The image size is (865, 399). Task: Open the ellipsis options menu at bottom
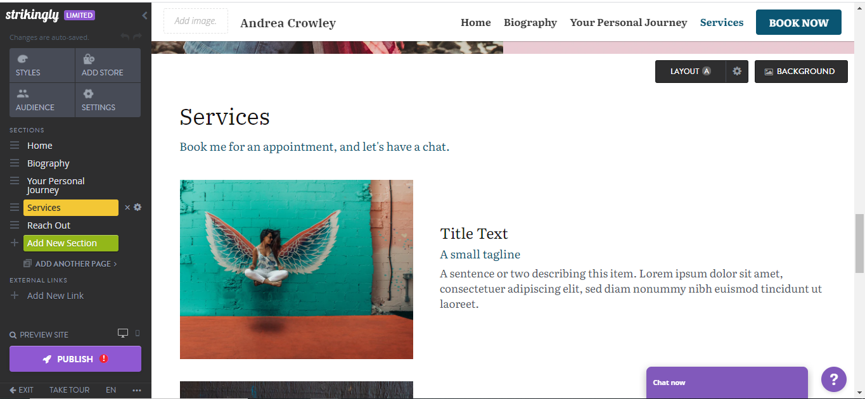click(x=136, y=389)
